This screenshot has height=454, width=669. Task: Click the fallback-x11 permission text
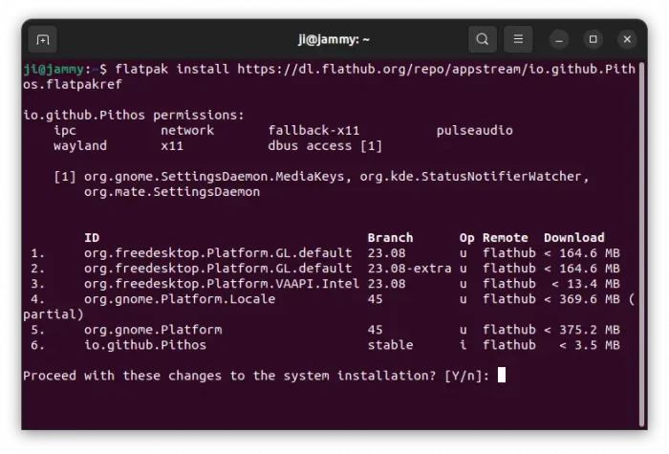coord(313,130)
